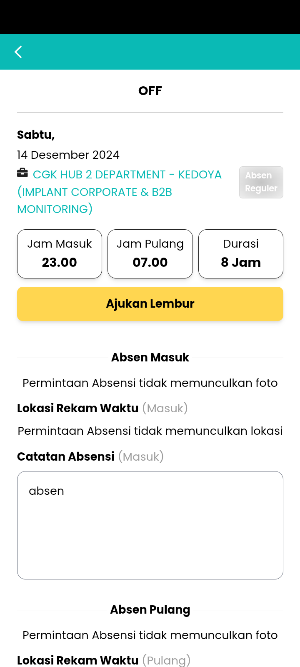The image size is (300, 667).
Task: Open the CGK HUB 2 DEPARTMENT link
Action: [120, 192]
